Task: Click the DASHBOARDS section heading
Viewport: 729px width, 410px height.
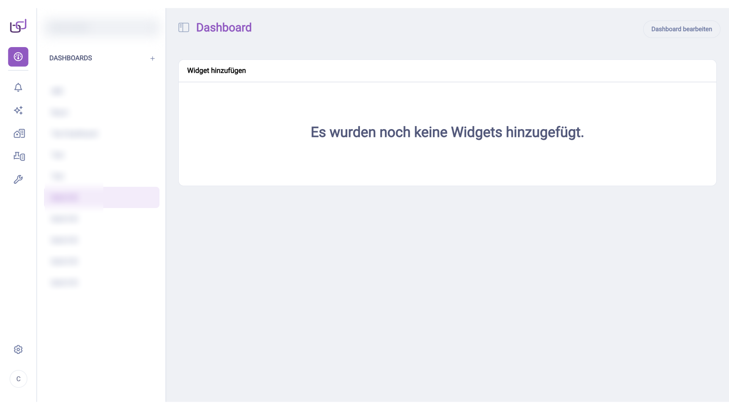Action: pos(71,58)
